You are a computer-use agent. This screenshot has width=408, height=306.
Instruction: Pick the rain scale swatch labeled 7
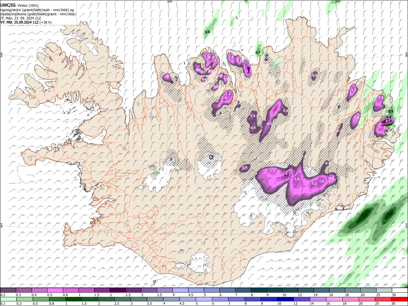[236, 299]
